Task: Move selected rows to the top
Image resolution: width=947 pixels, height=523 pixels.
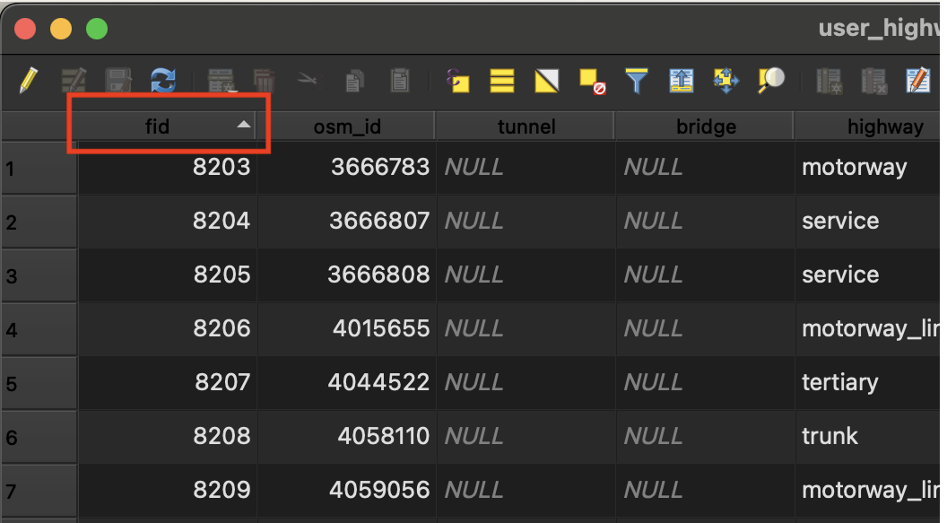Action: click(x=682, y=82)
